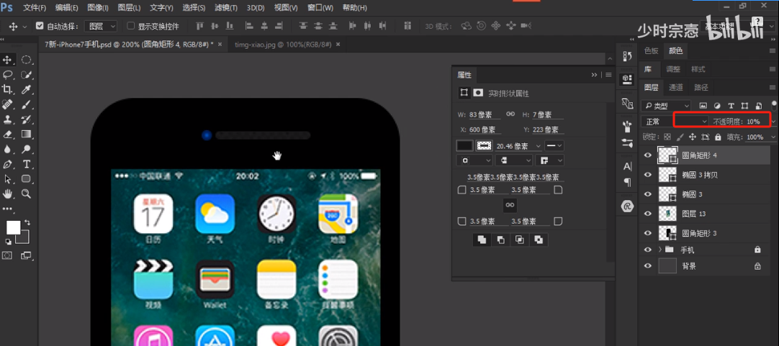
Task: Open the 图层(L) menu
Action: (129, 8)
